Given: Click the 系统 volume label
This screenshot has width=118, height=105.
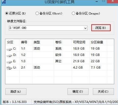Looking at the screenshot, I should click(x=58, y=49).
